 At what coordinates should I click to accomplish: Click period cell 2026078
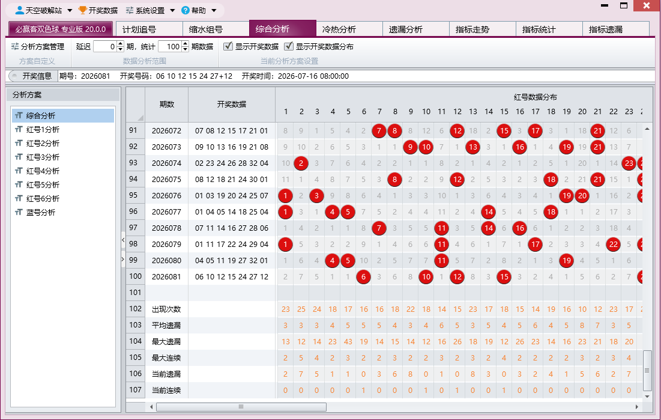pos(166,228)
